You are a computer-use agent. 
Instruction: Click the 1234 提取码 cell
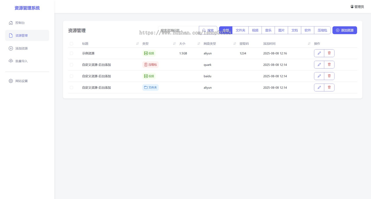tap(243, 53)
